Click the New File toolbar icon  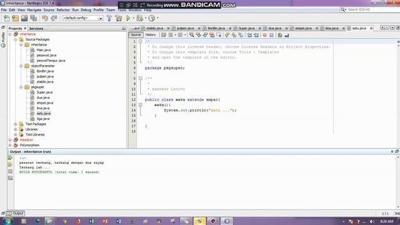pos(7,18)
